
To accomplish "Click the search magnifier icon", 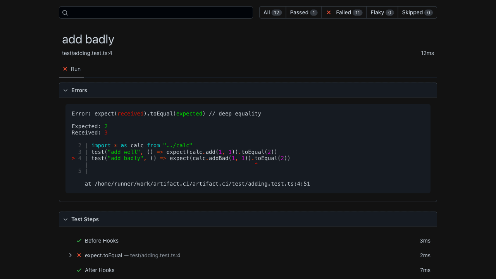I will (65, 13).
